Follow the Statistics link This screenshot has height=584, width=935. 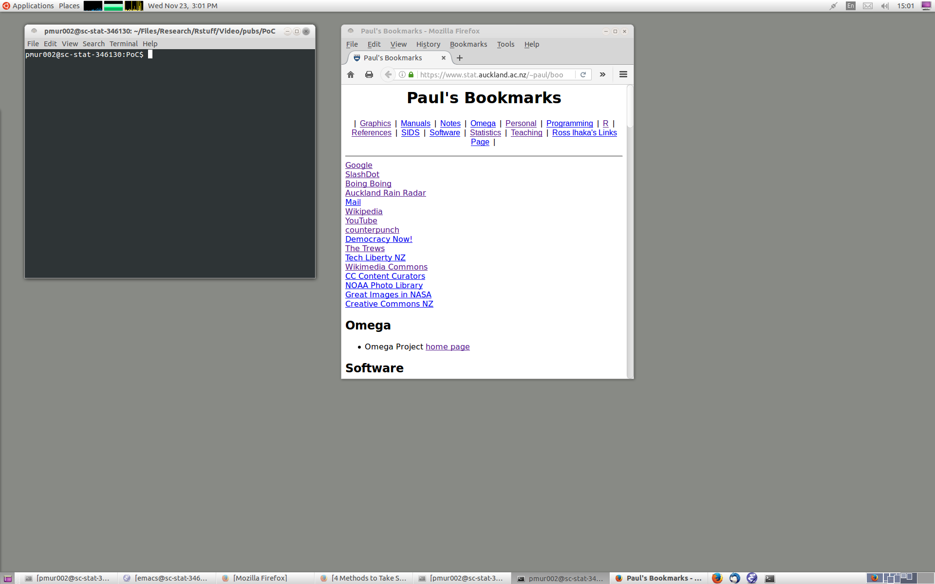point(485,133)
